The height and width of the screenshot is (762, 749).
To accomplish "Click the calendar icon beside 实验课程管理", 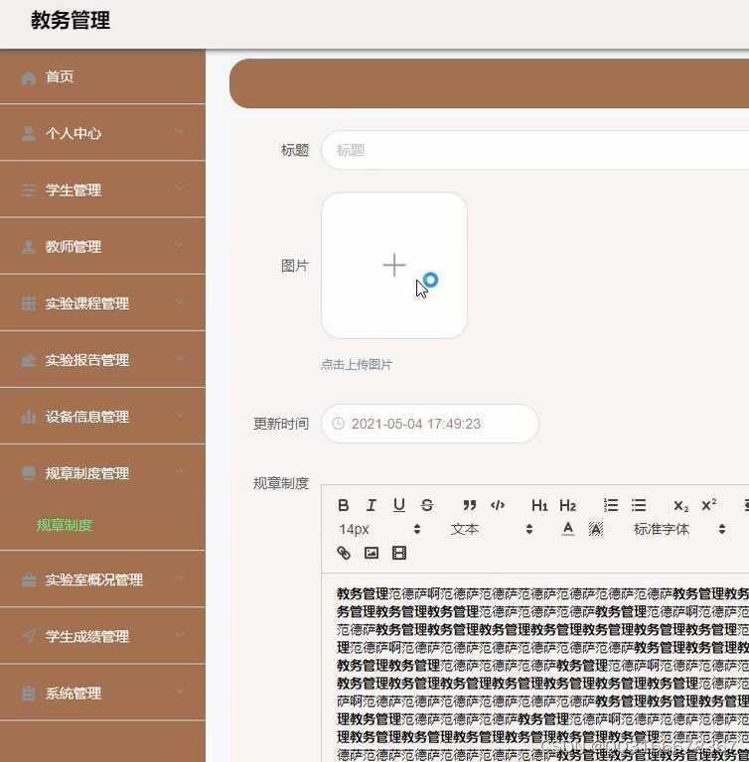I will tap(29, 304).
